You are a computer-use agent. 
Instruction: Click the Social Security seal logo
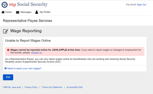pos(4,5)
